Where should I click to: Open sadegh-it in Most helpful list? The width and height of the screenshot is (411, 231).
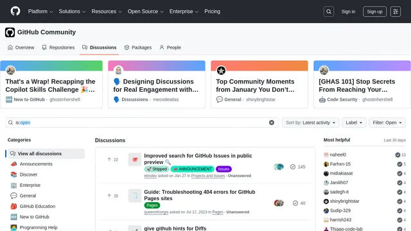(x=339, y=192)
